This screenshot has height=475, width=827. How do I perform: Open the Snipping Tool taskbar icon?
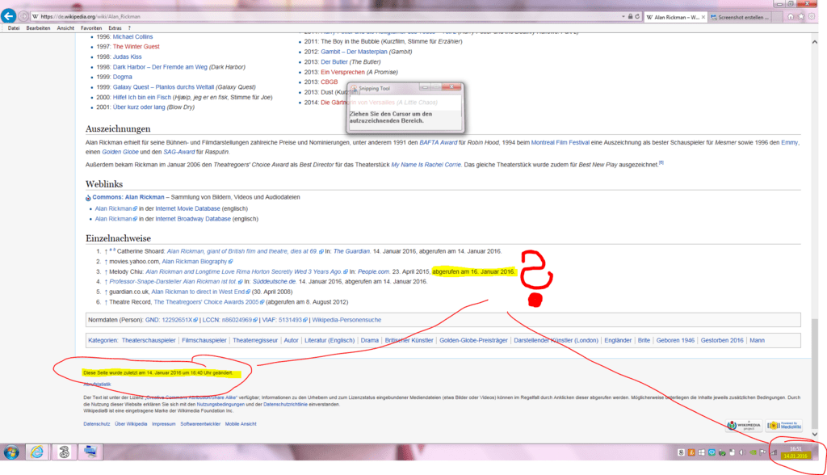click(x=90, y=452)
